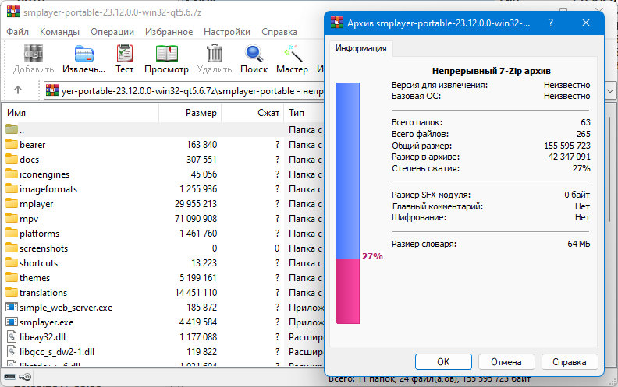618x387 pixels.
Task: Select the parent '..' folder row
Action: coord(162,130)
